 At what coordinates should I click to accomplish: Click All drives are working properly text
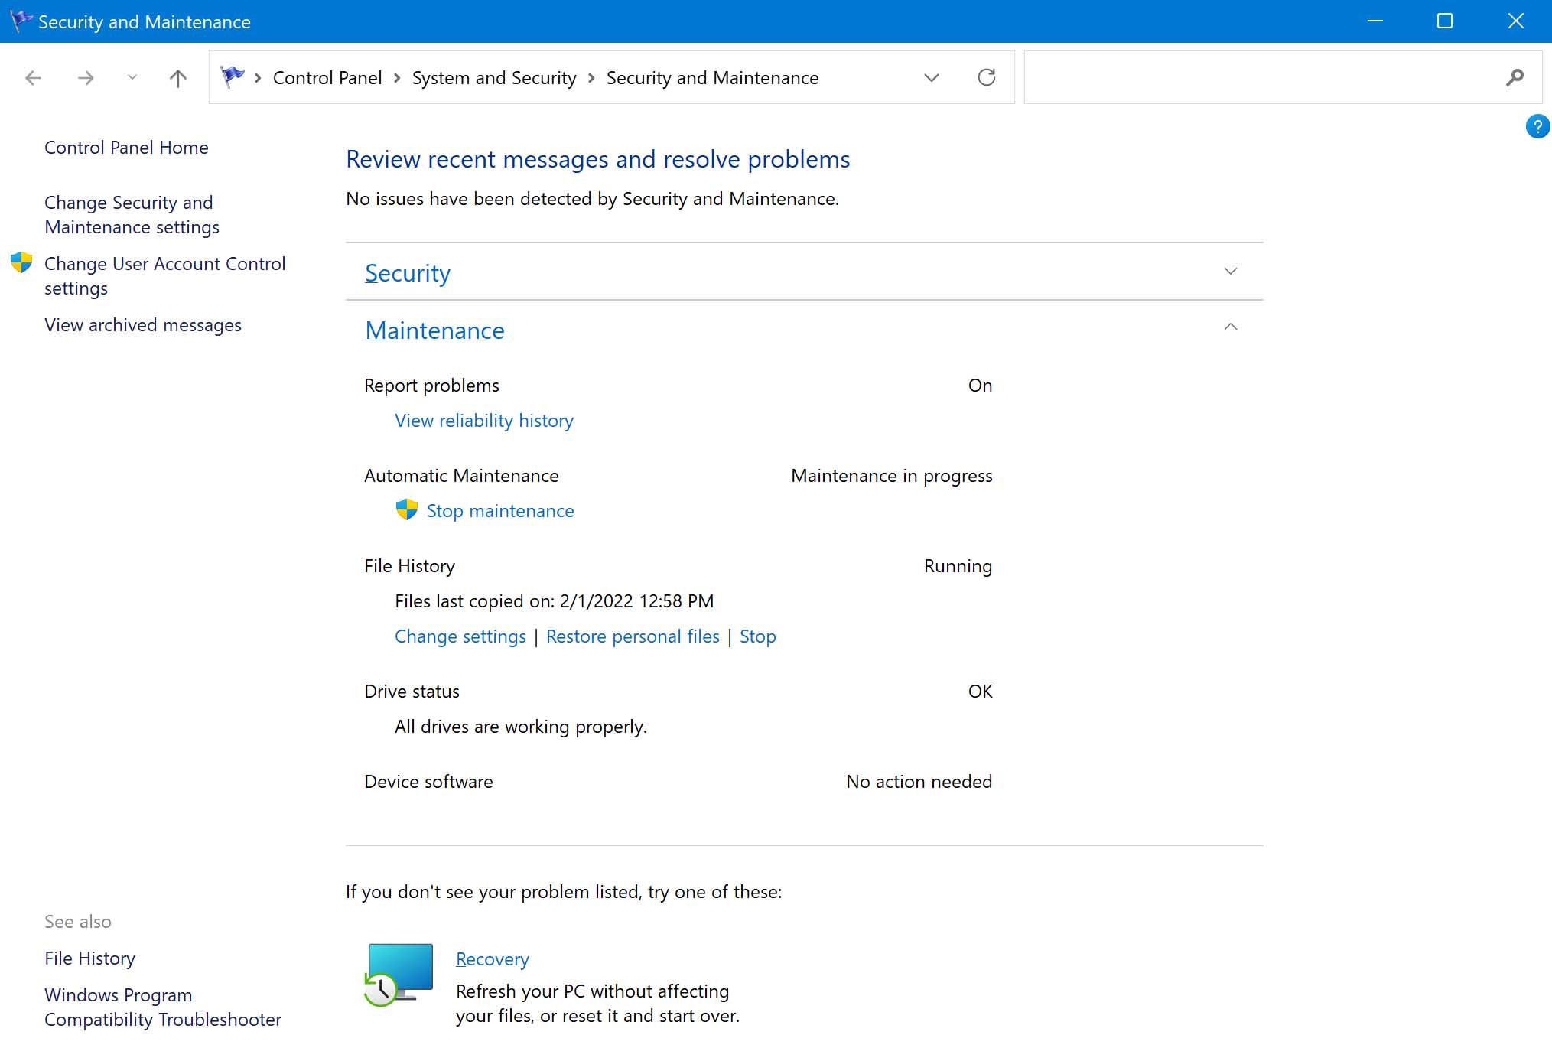tap(521, 726)
